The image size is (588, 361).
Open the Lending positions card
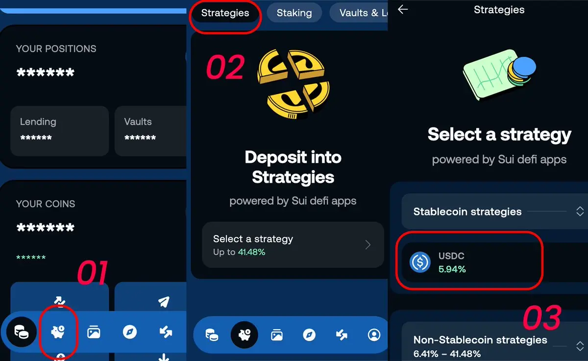59,131
